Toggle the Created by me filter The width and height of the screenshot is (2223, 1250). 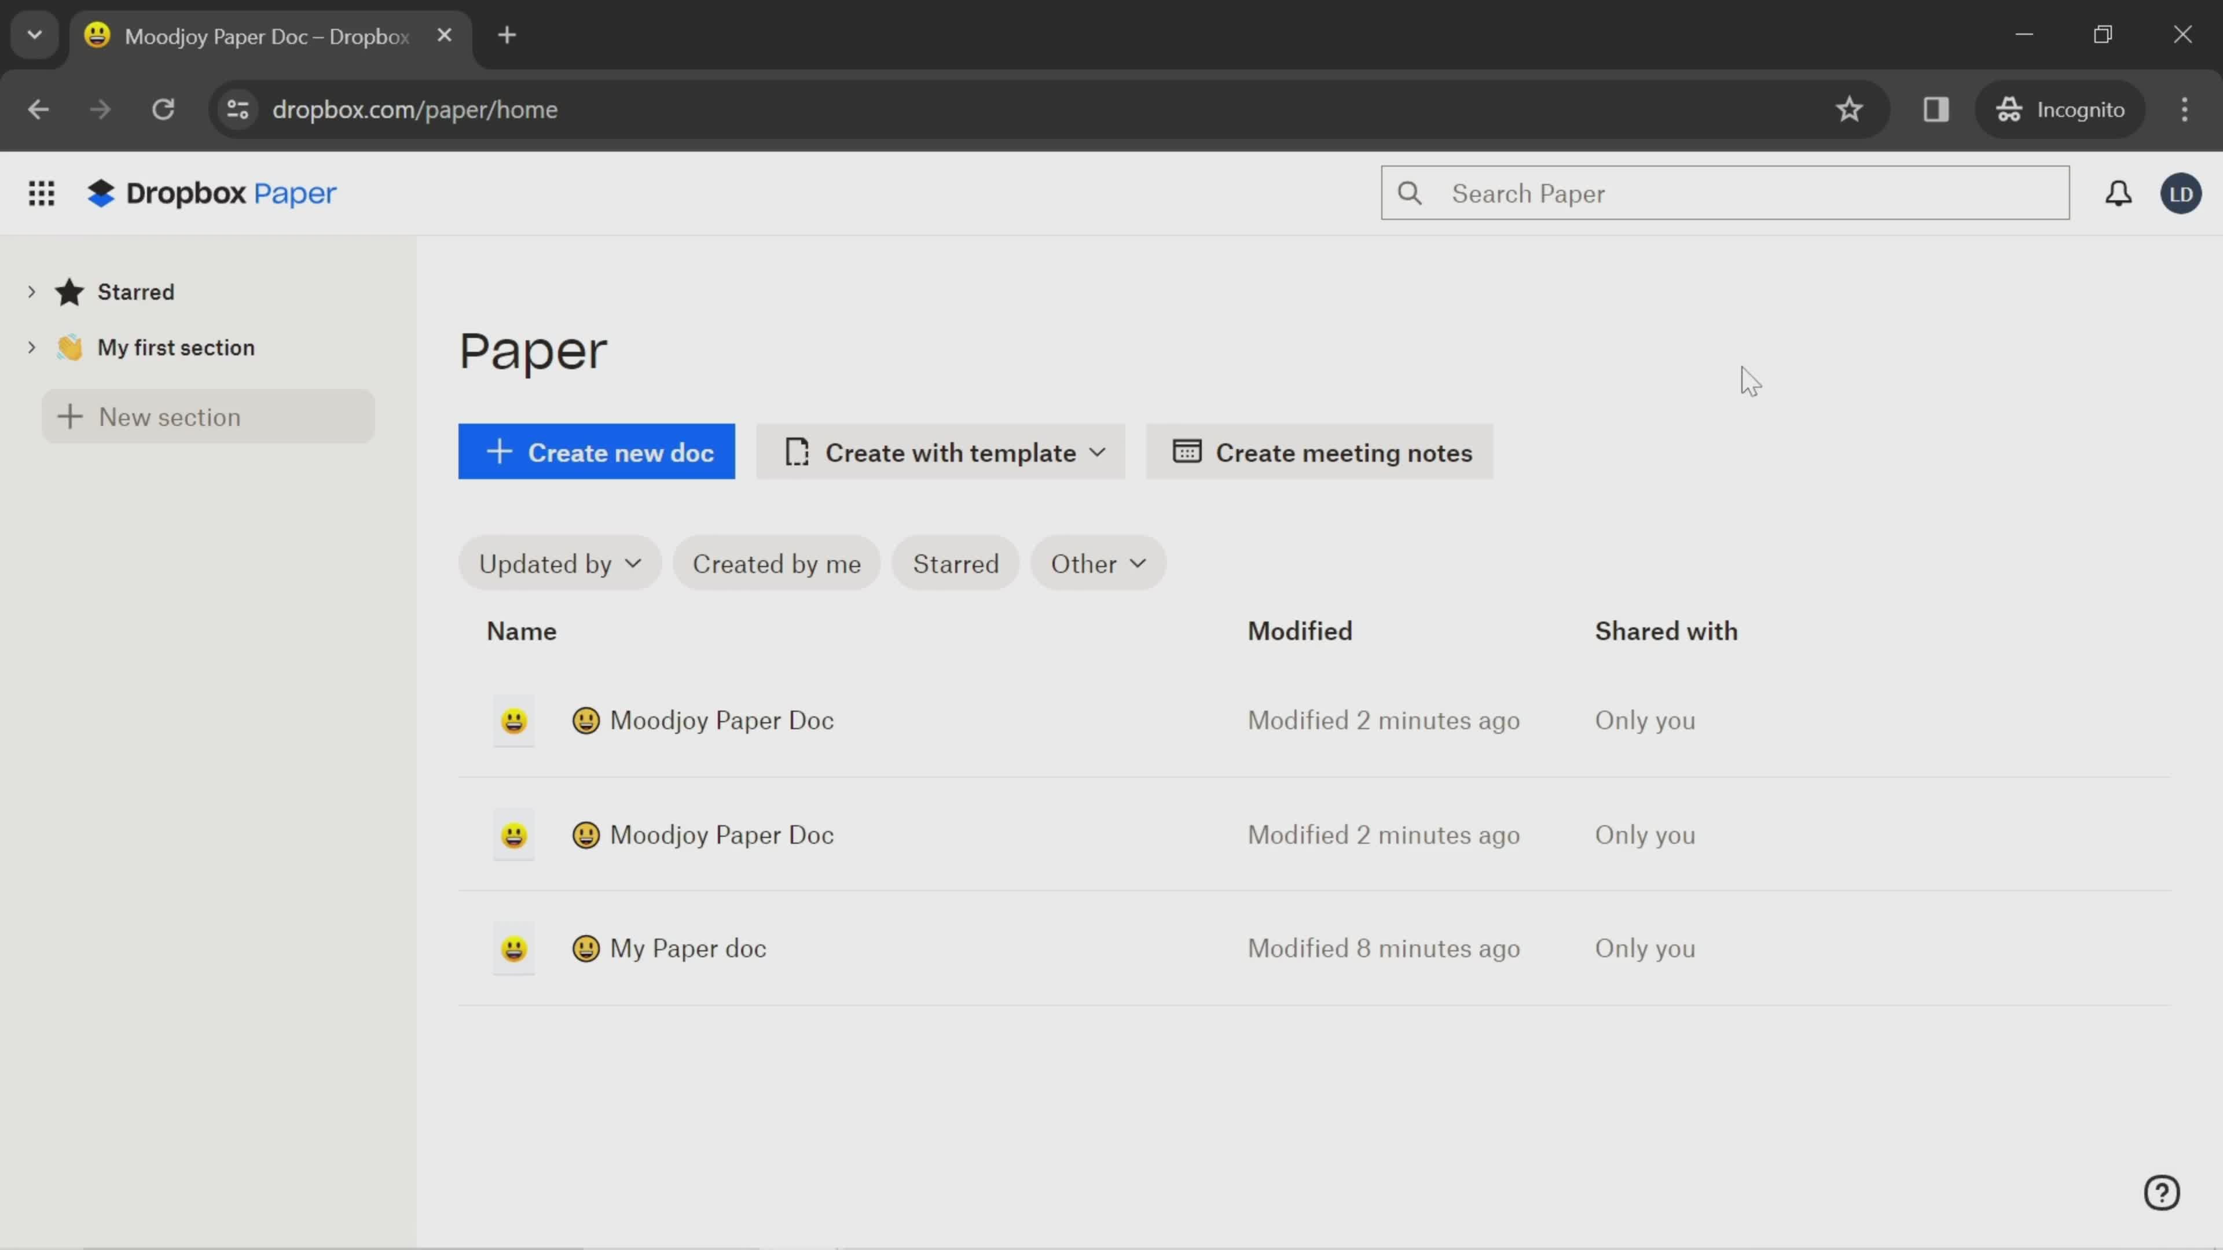(x=777, y=563)
